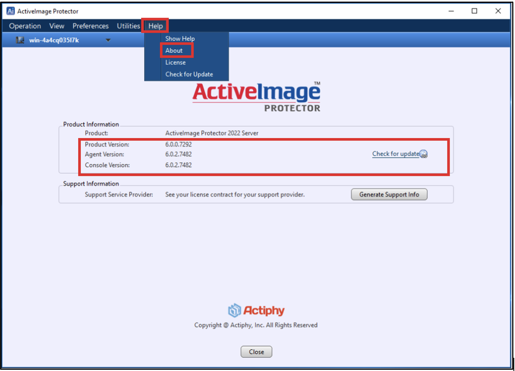Click the update globe icon
The height and width of the screenshot is (371, 515).
424,154
